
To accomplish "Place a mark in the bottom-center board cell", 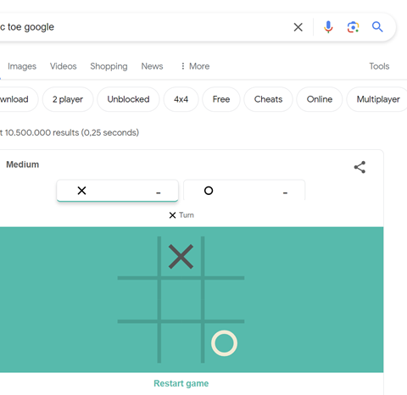I will coord(181,343).
